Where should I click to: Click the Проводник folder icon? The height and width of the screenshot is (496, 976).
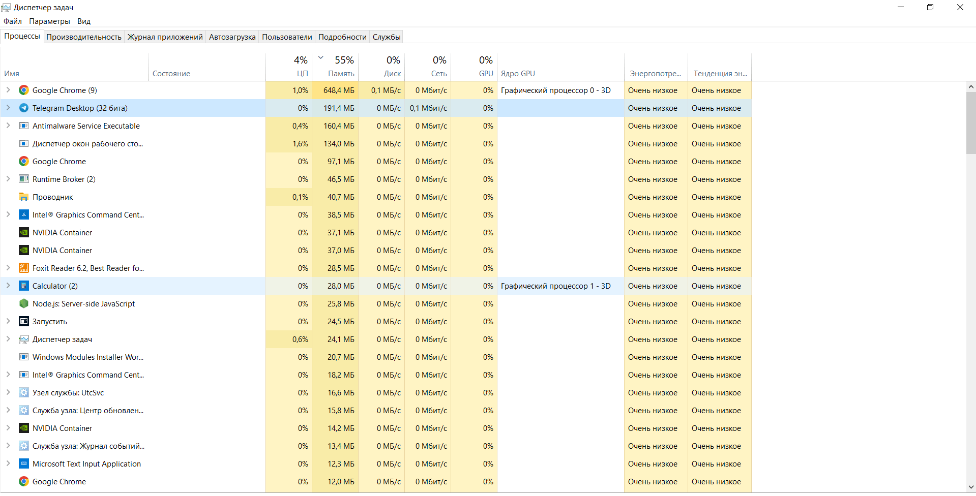point(23,197)
